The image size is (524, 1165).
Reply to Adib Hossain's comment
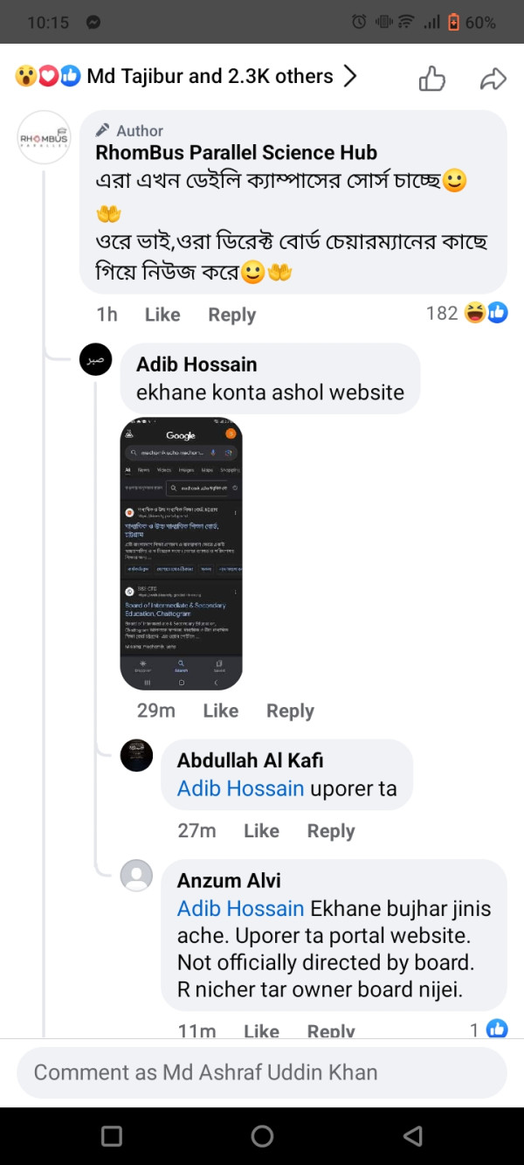click(x=290, y=711)
